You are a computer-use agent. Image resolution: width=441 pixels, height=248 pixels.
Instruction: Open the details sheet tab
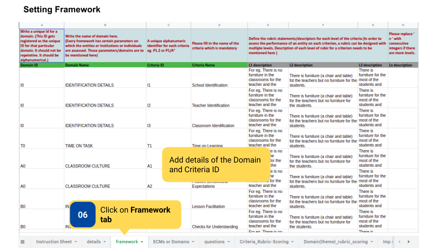click(x=93, y=242)
